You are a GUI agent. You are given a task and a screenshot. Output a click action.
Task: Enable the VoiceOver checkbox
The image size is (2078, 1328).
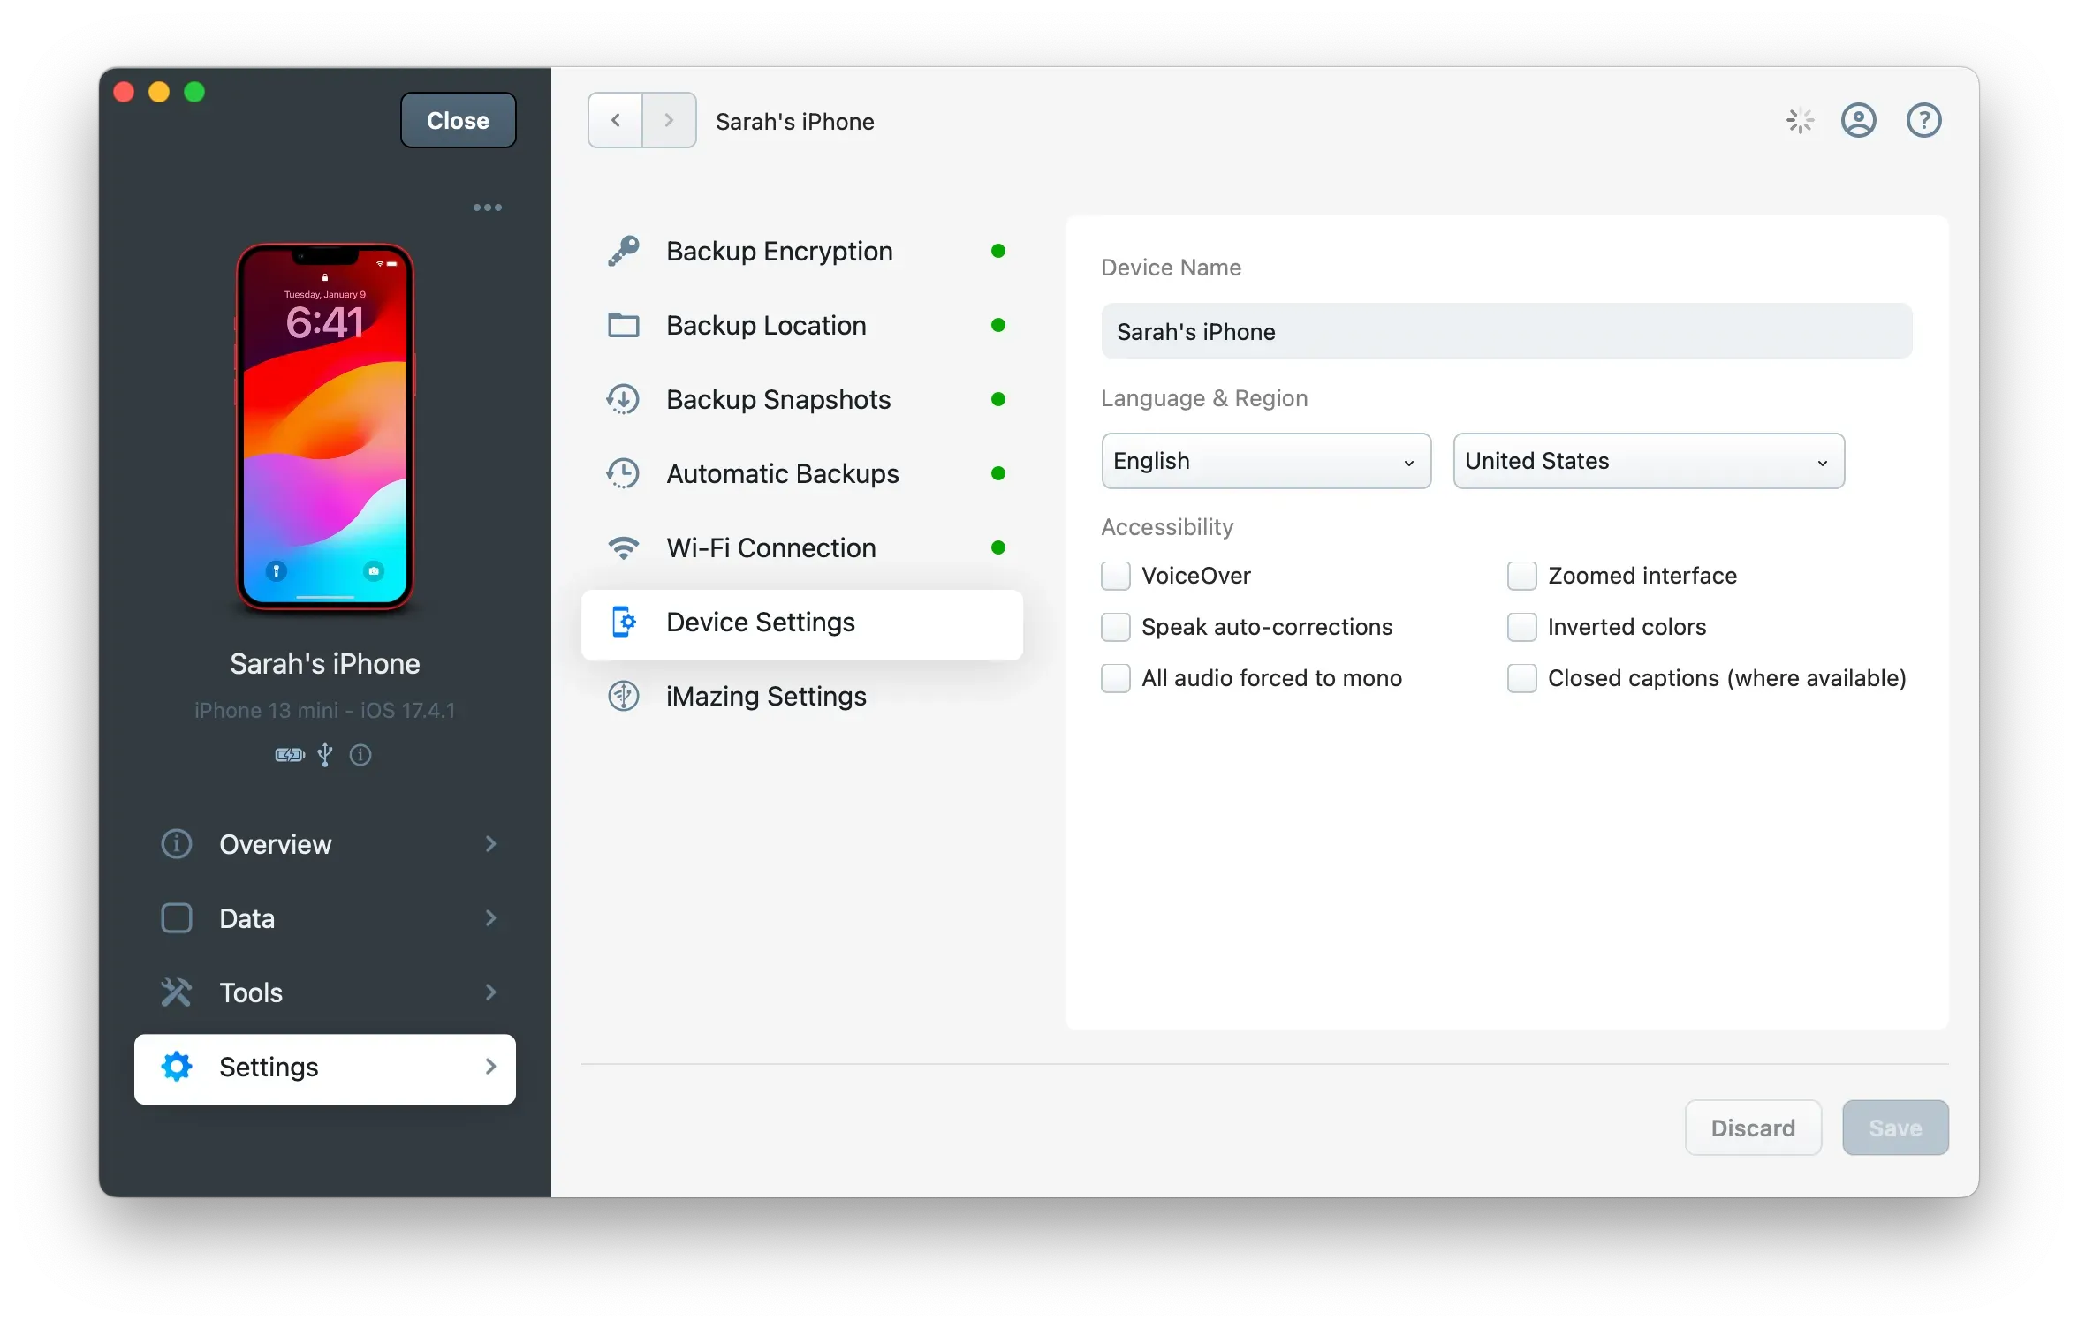[1116, 576]
